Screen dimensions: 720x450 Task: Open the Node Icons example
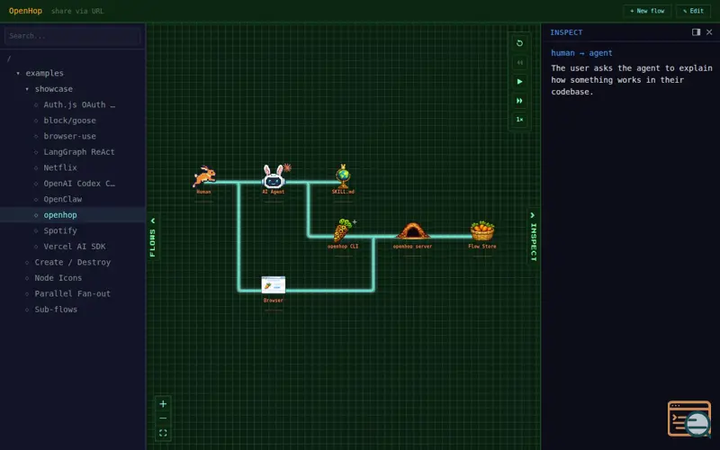[58, 278]
